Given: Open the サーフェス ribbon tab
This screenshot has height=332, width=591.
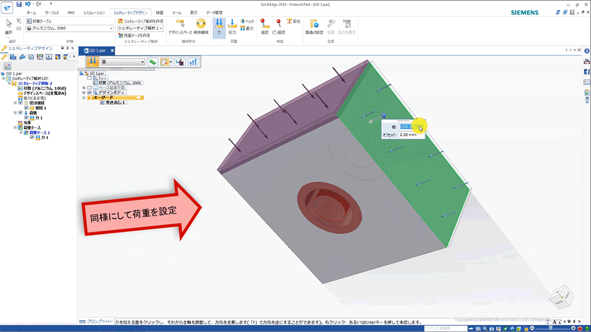Looking at the screenshot, I should tap(51, 13).
